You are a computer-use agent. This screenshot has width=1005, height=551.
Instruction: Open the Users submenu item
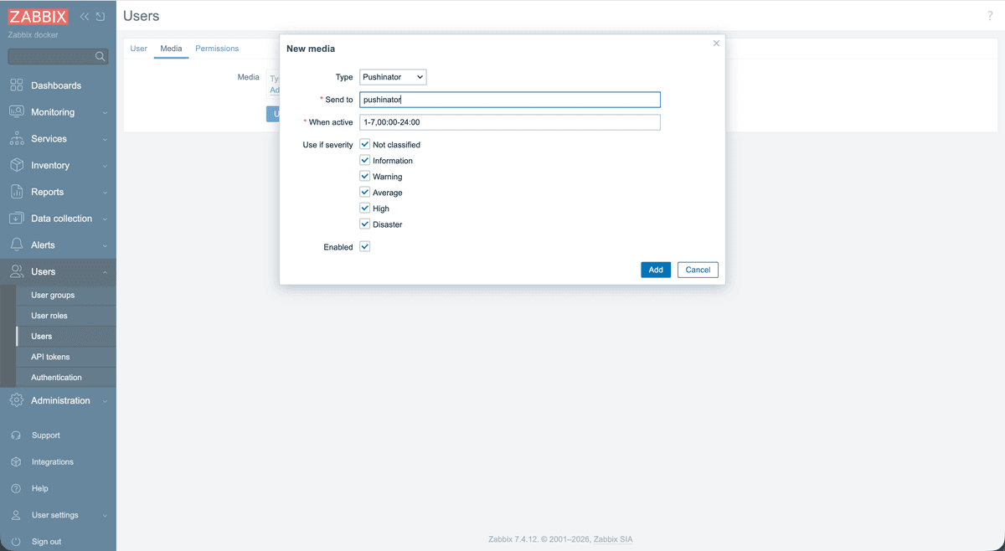point(42,337)
